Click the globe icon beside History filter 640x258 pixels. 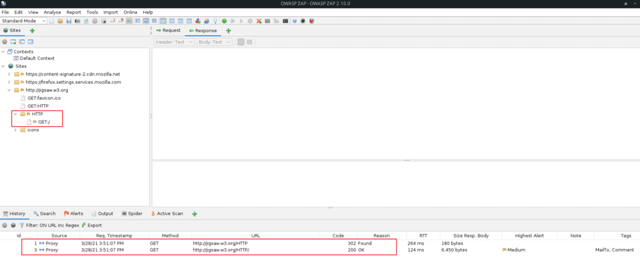(13, 225)
